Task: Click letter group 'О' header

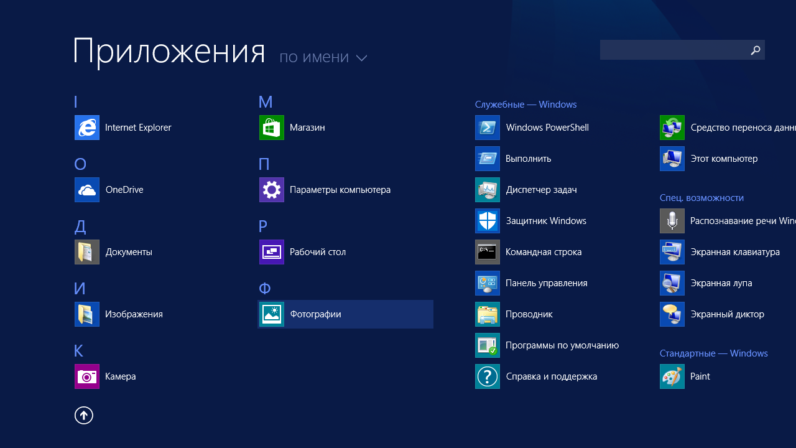Action: coord(80,164)
